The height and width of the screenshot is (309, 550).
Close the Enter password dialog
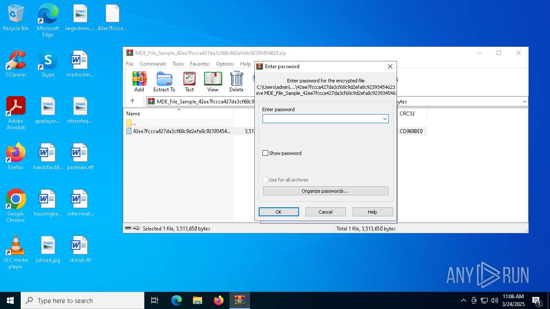pos(390,67)
